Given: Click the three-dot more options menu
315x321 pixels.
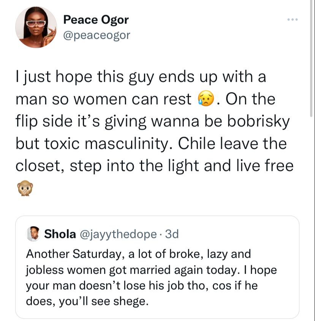Looking at the screenshot, I should pos(291,20).
